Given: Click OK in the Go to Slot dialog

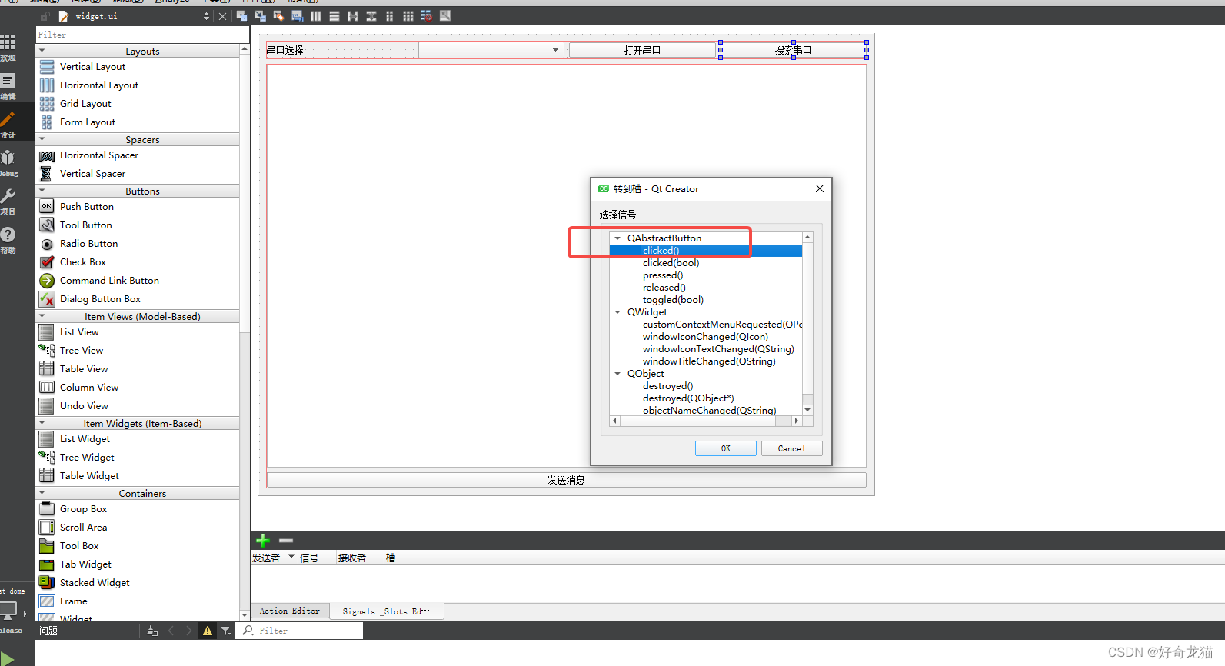Looking at the screenshot, I should pos(726,448).
